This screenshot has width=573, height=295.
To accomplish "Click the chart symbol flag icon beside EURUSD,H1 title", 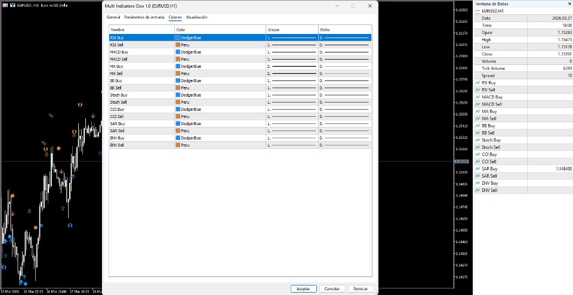I will pyautogui.click(x=5, y=5).
